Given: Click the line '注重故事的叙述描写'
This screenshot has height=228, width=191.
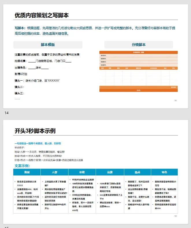Looking at the screenshot, I should coord(47,55).
